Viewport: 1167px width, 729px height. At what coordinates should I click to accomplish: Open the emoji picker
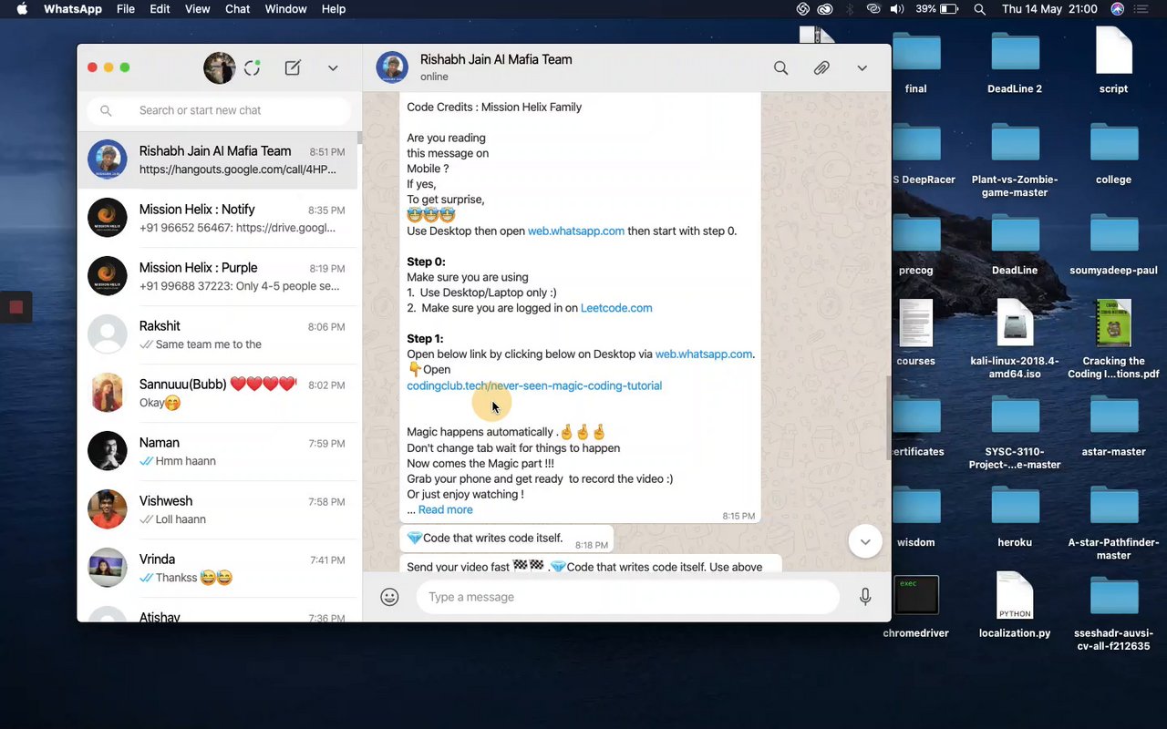[389, 597]
